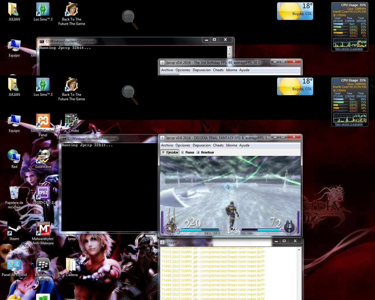Click the Java icon in The 3rd Birthday title bar
The height and width of the screenshot is (300, 375).
pos(162,62)
